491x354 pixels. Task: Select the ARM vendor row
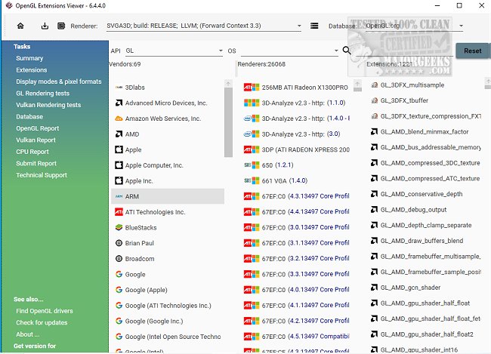click(168, 196)
